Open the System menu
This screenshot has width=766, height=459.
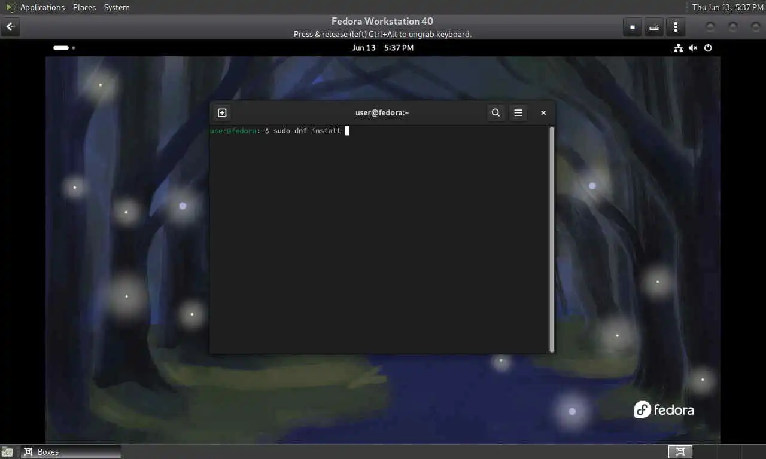pos(117,7)
